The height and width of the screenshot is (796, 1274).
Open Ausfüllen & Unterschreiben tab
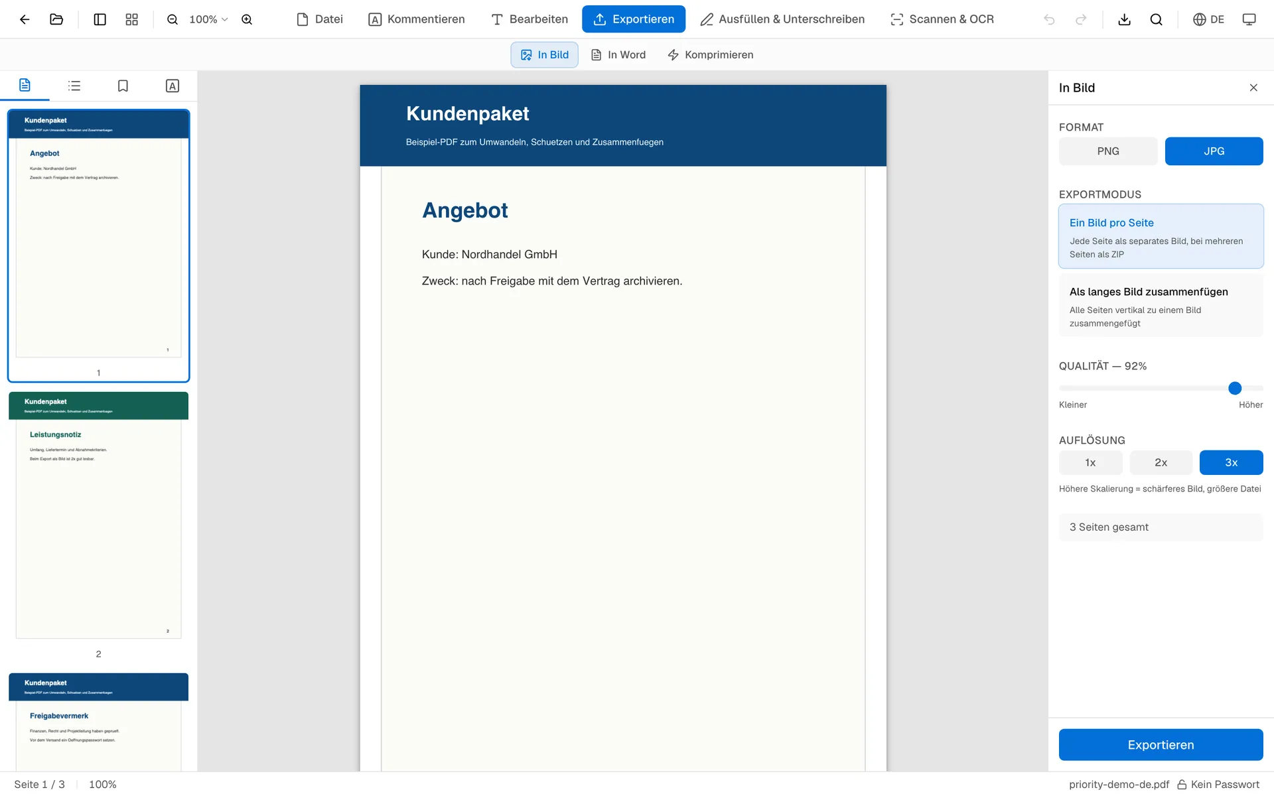coord(783,19)
